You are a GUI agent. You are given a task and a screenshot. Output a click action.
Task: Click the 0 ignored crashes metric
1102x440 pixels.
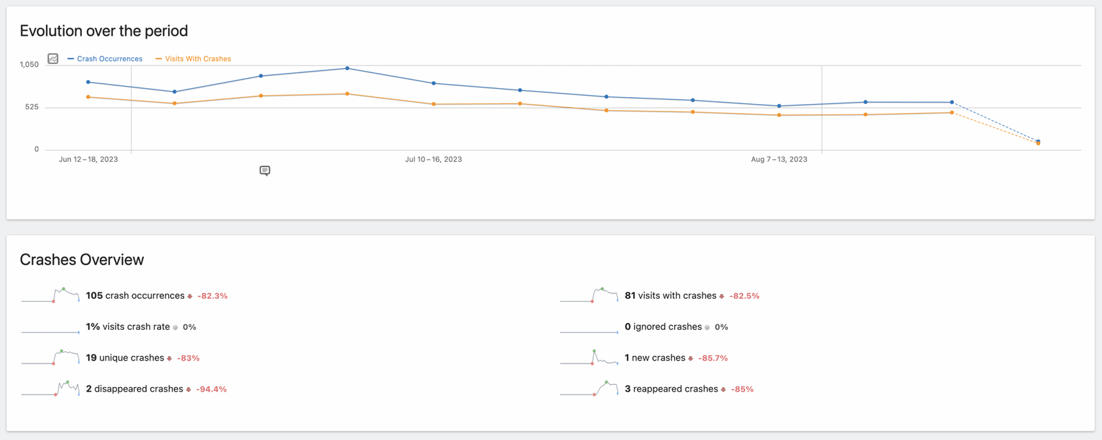(663, 327)
